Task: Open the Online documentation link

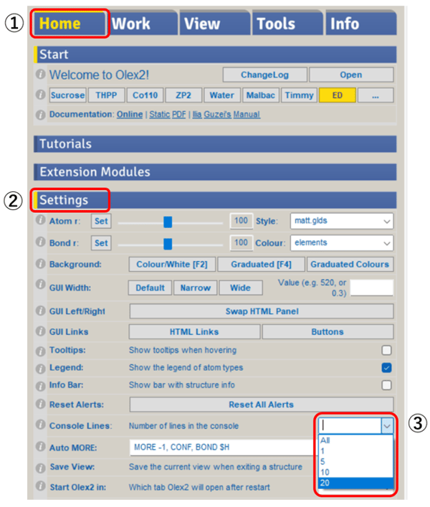Action: (x=130, y=115)
